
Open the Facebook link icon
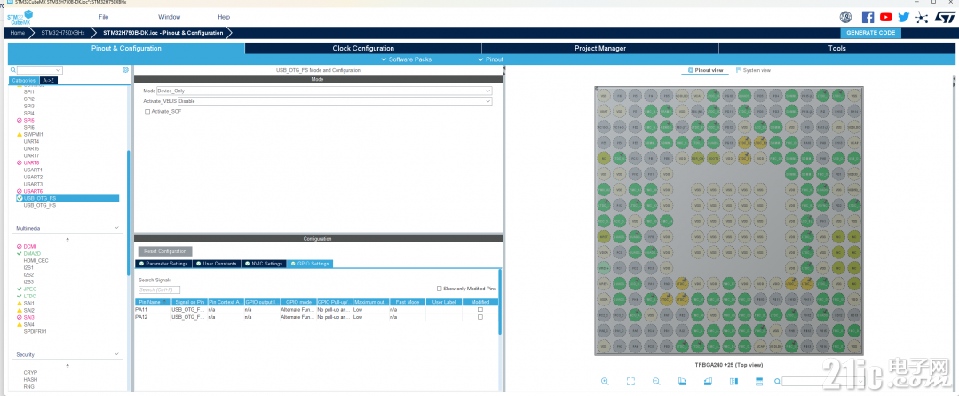868,17
